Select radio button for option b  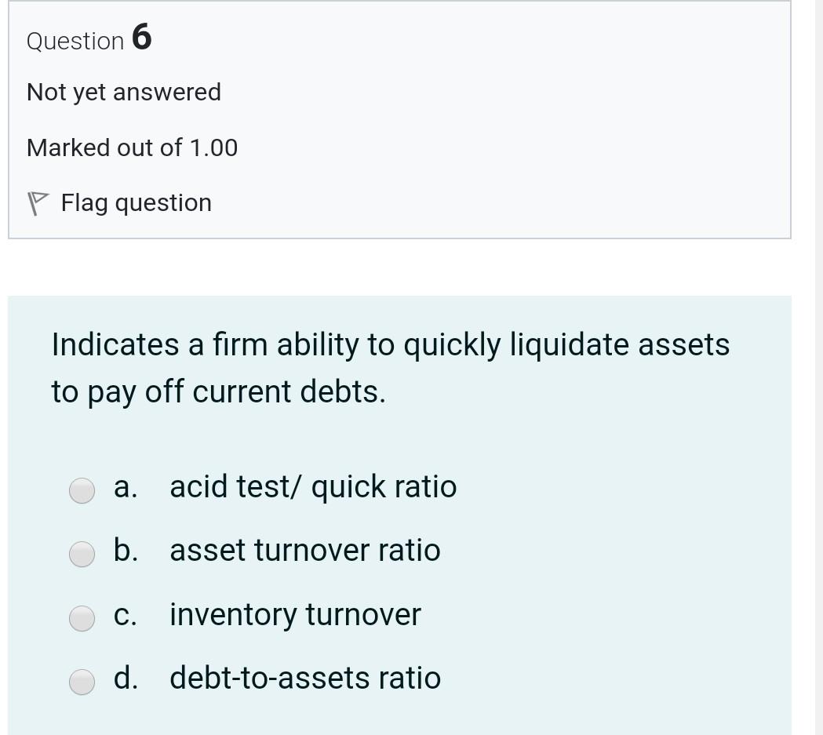(82, 555)
